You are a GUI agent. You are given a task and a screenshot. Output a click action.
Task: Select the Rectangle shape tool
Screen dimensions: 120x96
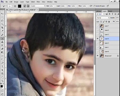point(2,74)
